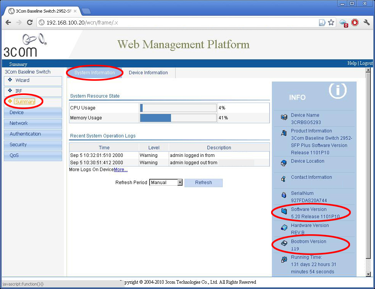
Task: Click the 'System Resource State' heading
Action: (95, 96)
